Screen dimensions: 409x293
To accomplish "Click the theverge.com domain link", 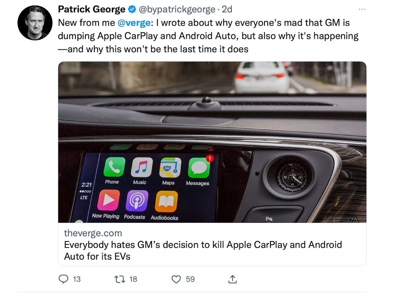I will (93, 233).
